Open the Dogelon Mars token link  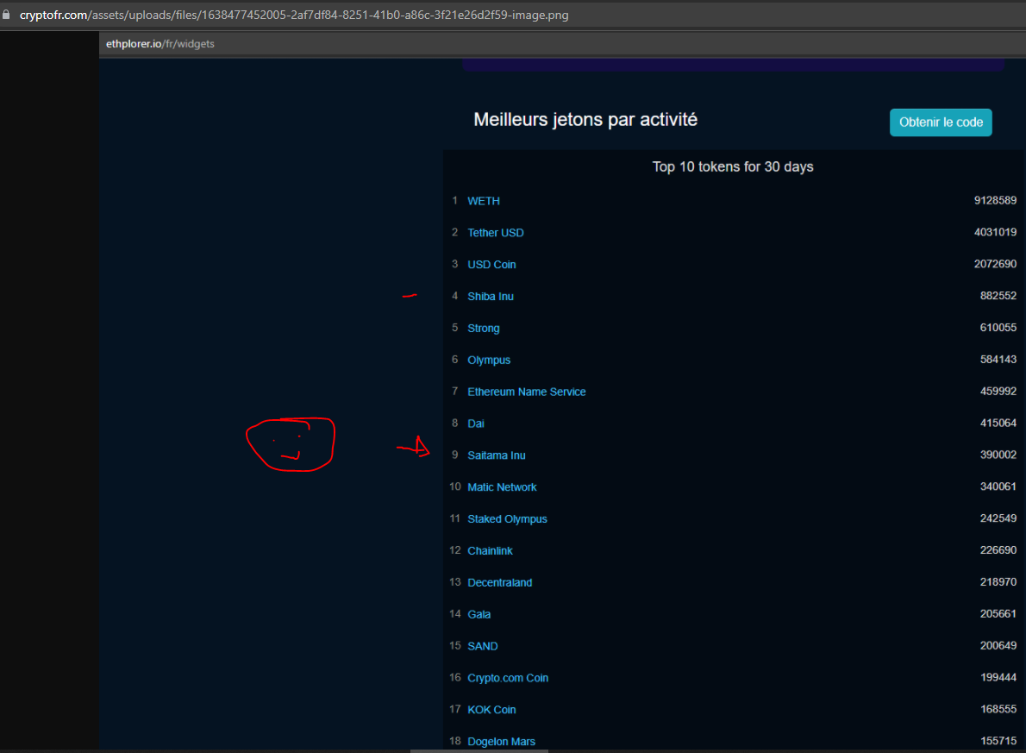coord(501,742)
